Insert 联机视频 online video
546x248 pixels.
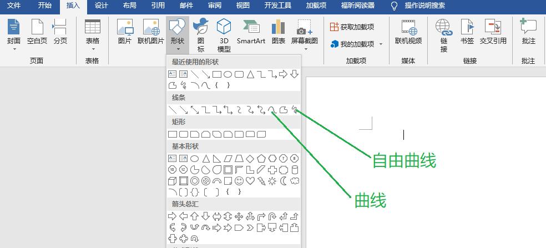[x=408, y=32]
